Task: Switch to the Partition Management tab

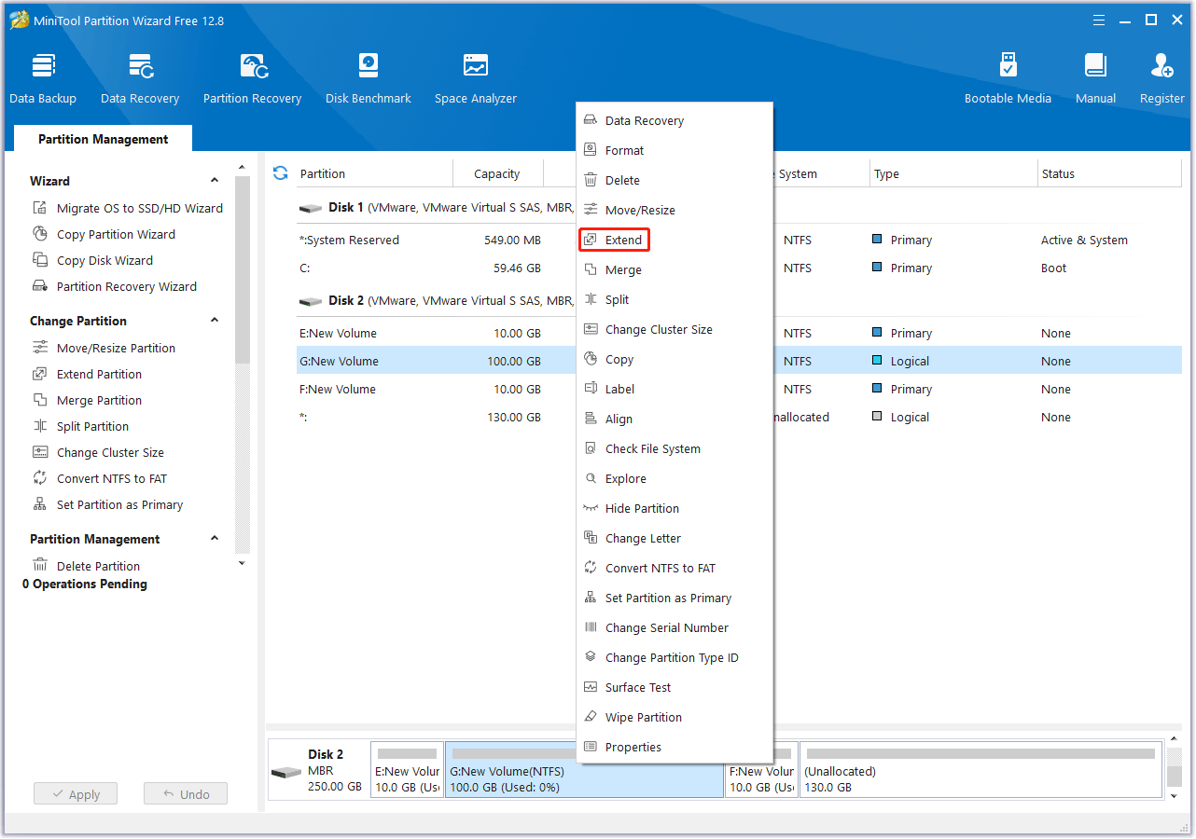Action: [103, 139]
